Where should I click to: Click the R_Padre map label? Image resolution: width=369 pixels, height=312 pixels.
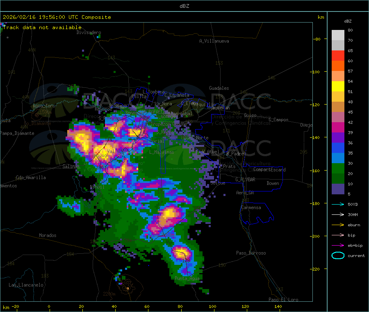tap(235, 154)
